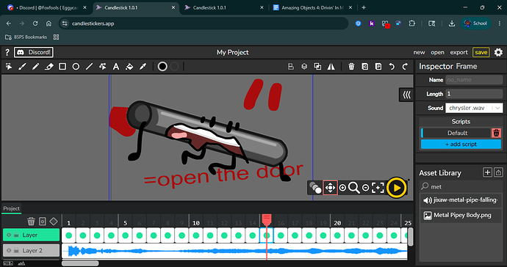Click the Asset Library add asset plus
This screenshot has width=507, height=267.
487,172
